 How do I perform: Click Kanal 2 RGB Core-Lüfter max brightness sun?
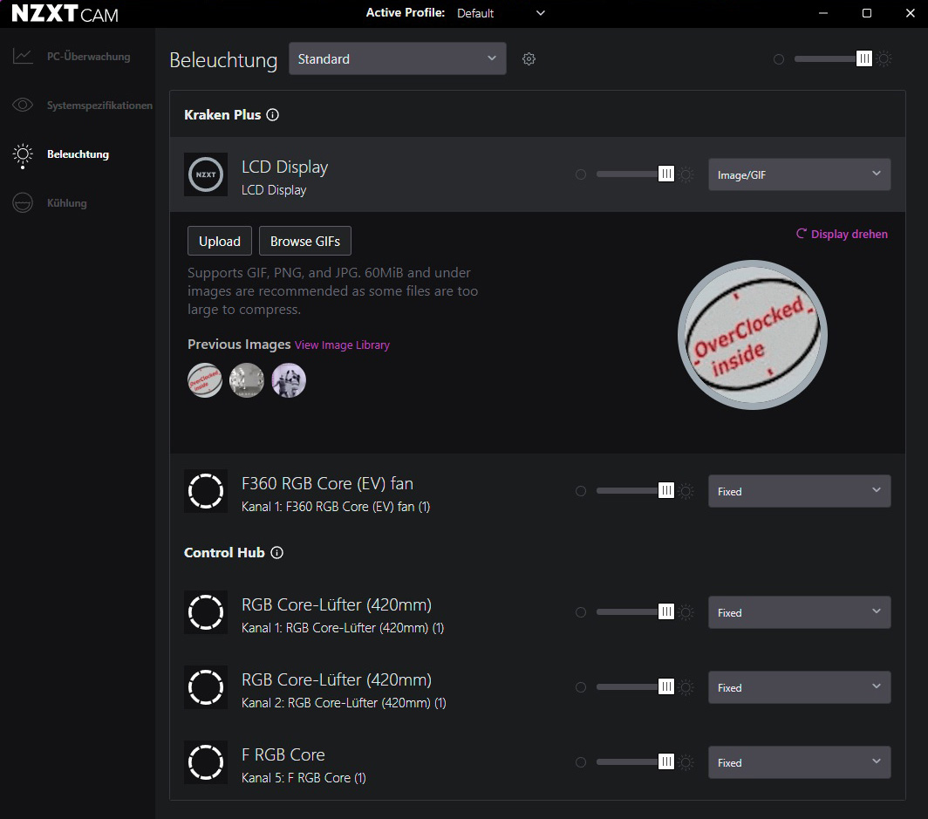tap(686, 687)
